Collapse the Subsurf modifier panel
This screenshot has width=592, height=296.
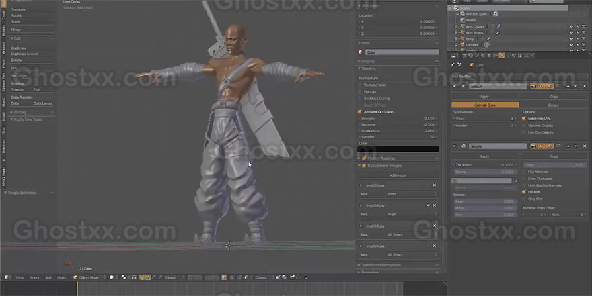point(454,86)
